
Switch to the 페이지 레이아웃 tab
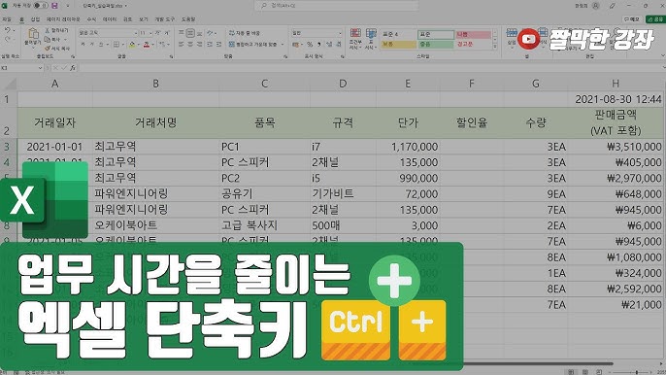pyautogui.click(x=63, y=19)
